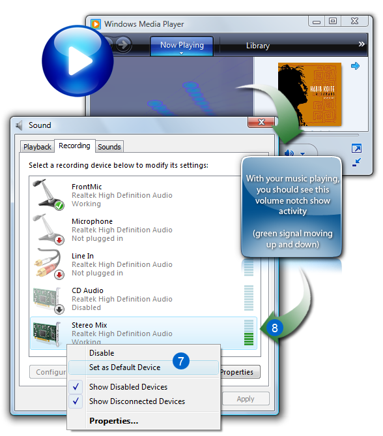Screen dimensions: 383x436
Task: Select the 'Line In' device name
Action: click(83, 256)
